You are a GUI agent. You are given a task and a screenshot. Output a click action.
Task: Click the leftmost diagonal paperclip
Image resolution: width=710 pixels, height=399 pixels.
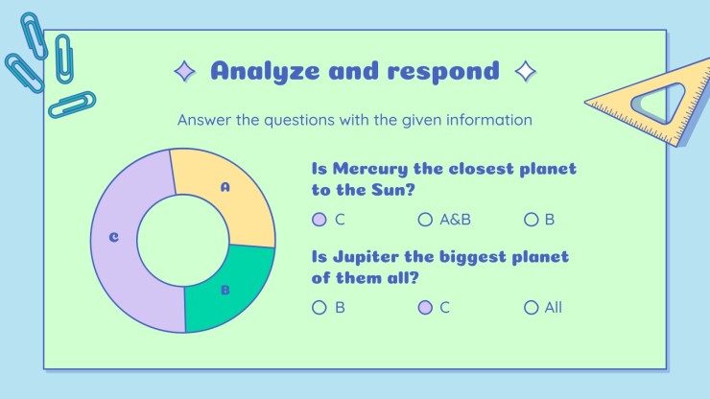point(24,73)
